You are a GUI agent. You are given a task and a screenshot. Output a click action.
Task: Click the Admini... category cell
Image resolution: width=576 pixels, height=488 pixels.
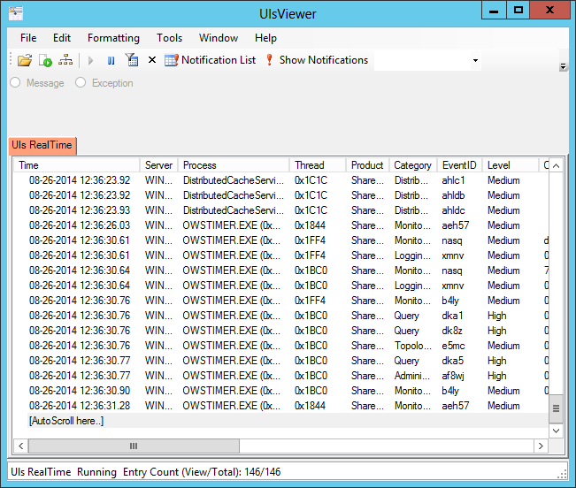[x=412, y=376]
